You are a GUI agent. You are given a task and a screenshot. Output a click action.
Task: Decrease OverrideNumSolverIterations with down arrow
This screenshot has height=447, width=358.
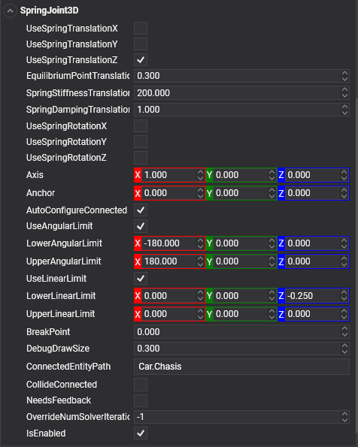344,420
